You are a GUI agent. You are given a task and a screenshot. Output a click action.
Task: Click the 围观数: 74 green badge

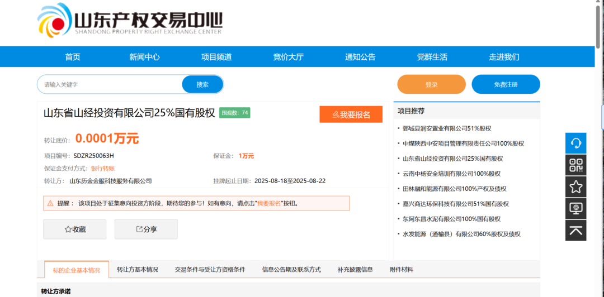234,113
